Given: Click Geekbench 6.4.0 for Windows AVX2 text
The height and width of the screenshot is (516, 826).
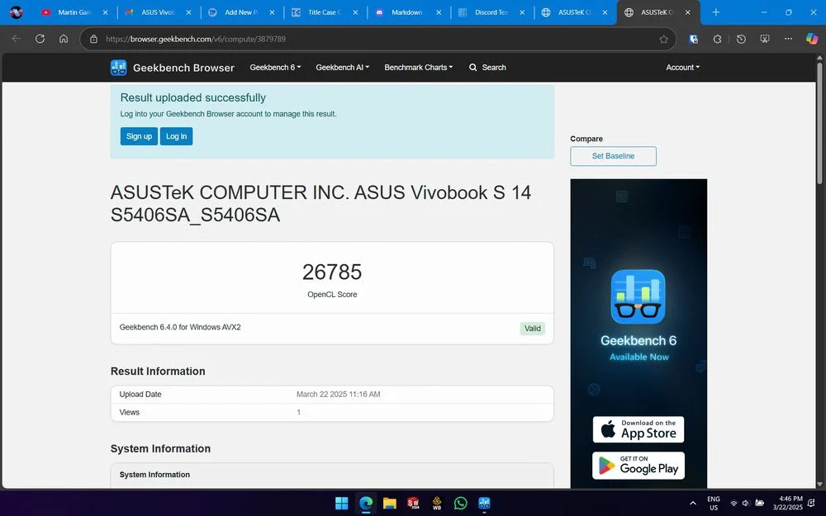Looking at the screenshot, I should coord(180,327).
